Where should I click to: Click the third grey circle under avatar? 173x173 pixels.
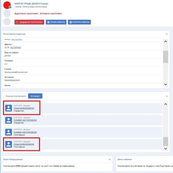click(7, 22)
